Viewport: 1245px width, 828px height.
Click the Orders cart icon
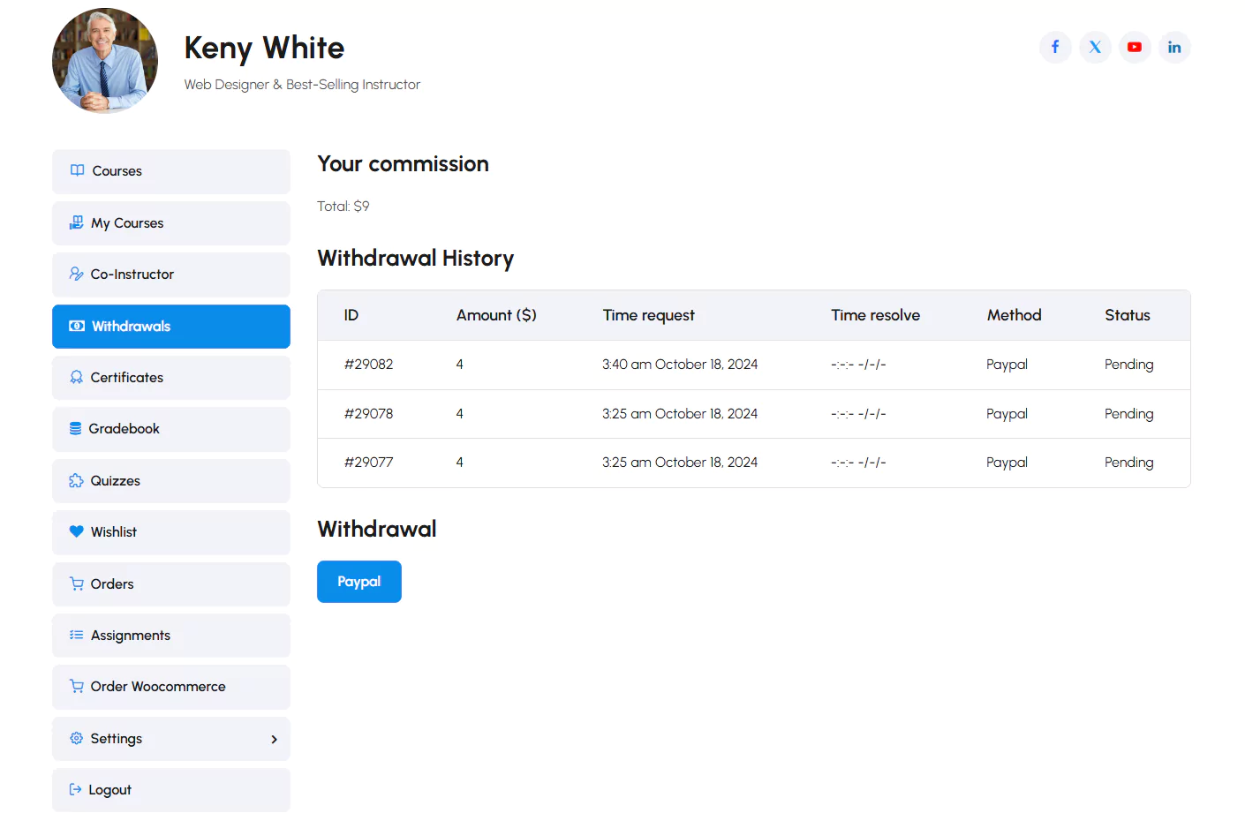pyautogui.click(x=77, y=583)
